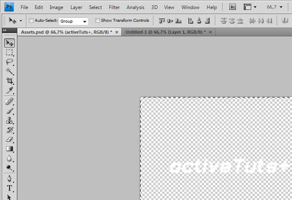Click Distribute bottom edges icon
292x200 pixels.
[x=240, y=20]
